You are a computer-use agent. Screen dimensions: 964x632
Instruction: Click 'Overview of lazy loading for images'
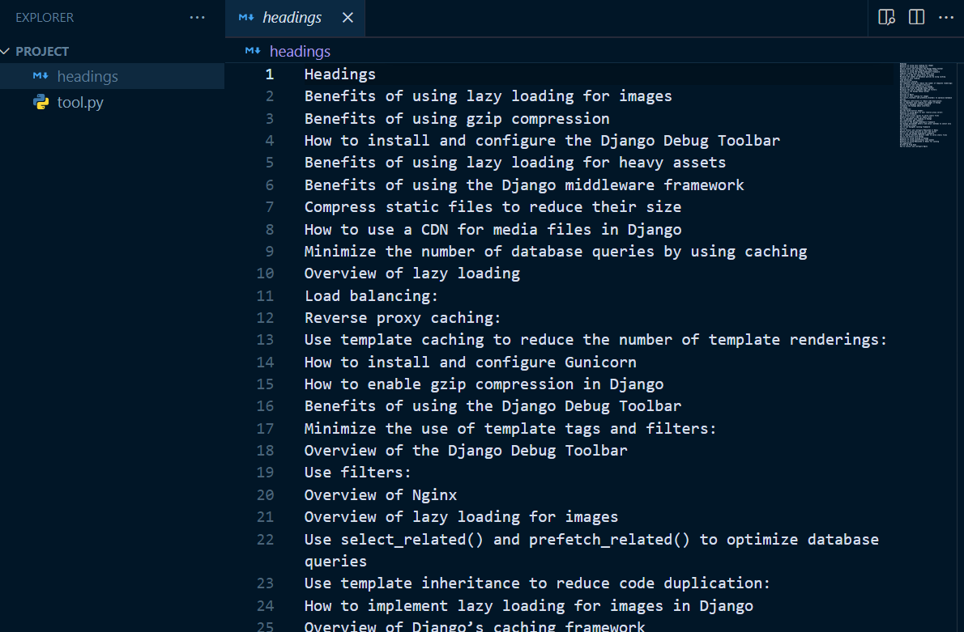coord(461,517)
